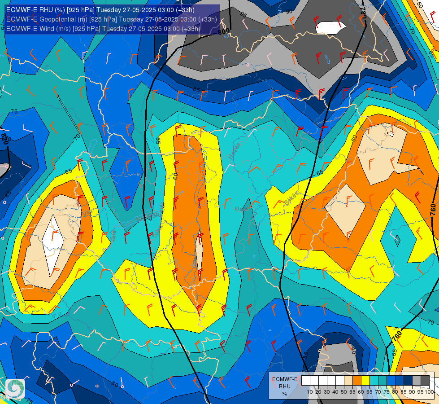
Task: Click the Békés region label on map
Action: (x=292, y=198)
